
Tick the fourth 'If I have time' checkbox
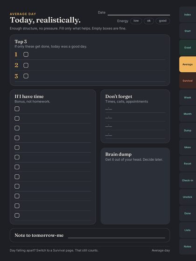[17, 138]
